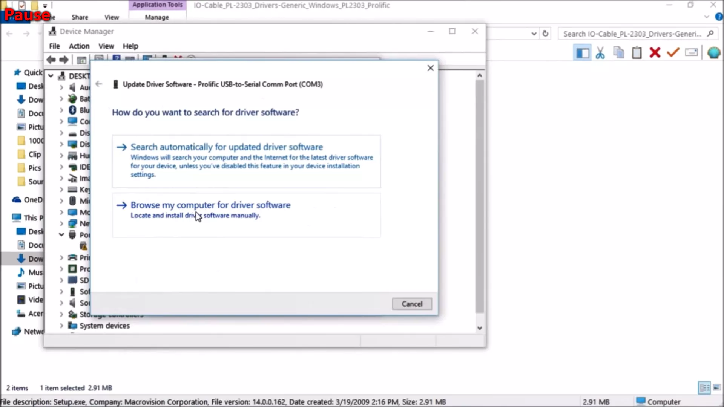Open the Pics folder in Quick access

[29, 168]
